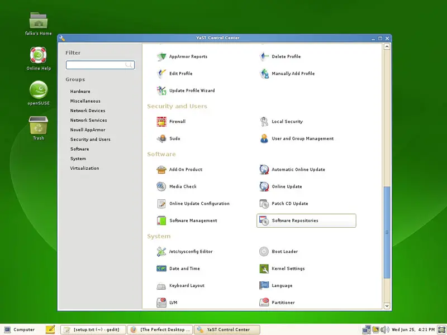The width and height of the screenshot is (447, 335).
Task: Open the Automatic Online Update icon
Action: 264,170
